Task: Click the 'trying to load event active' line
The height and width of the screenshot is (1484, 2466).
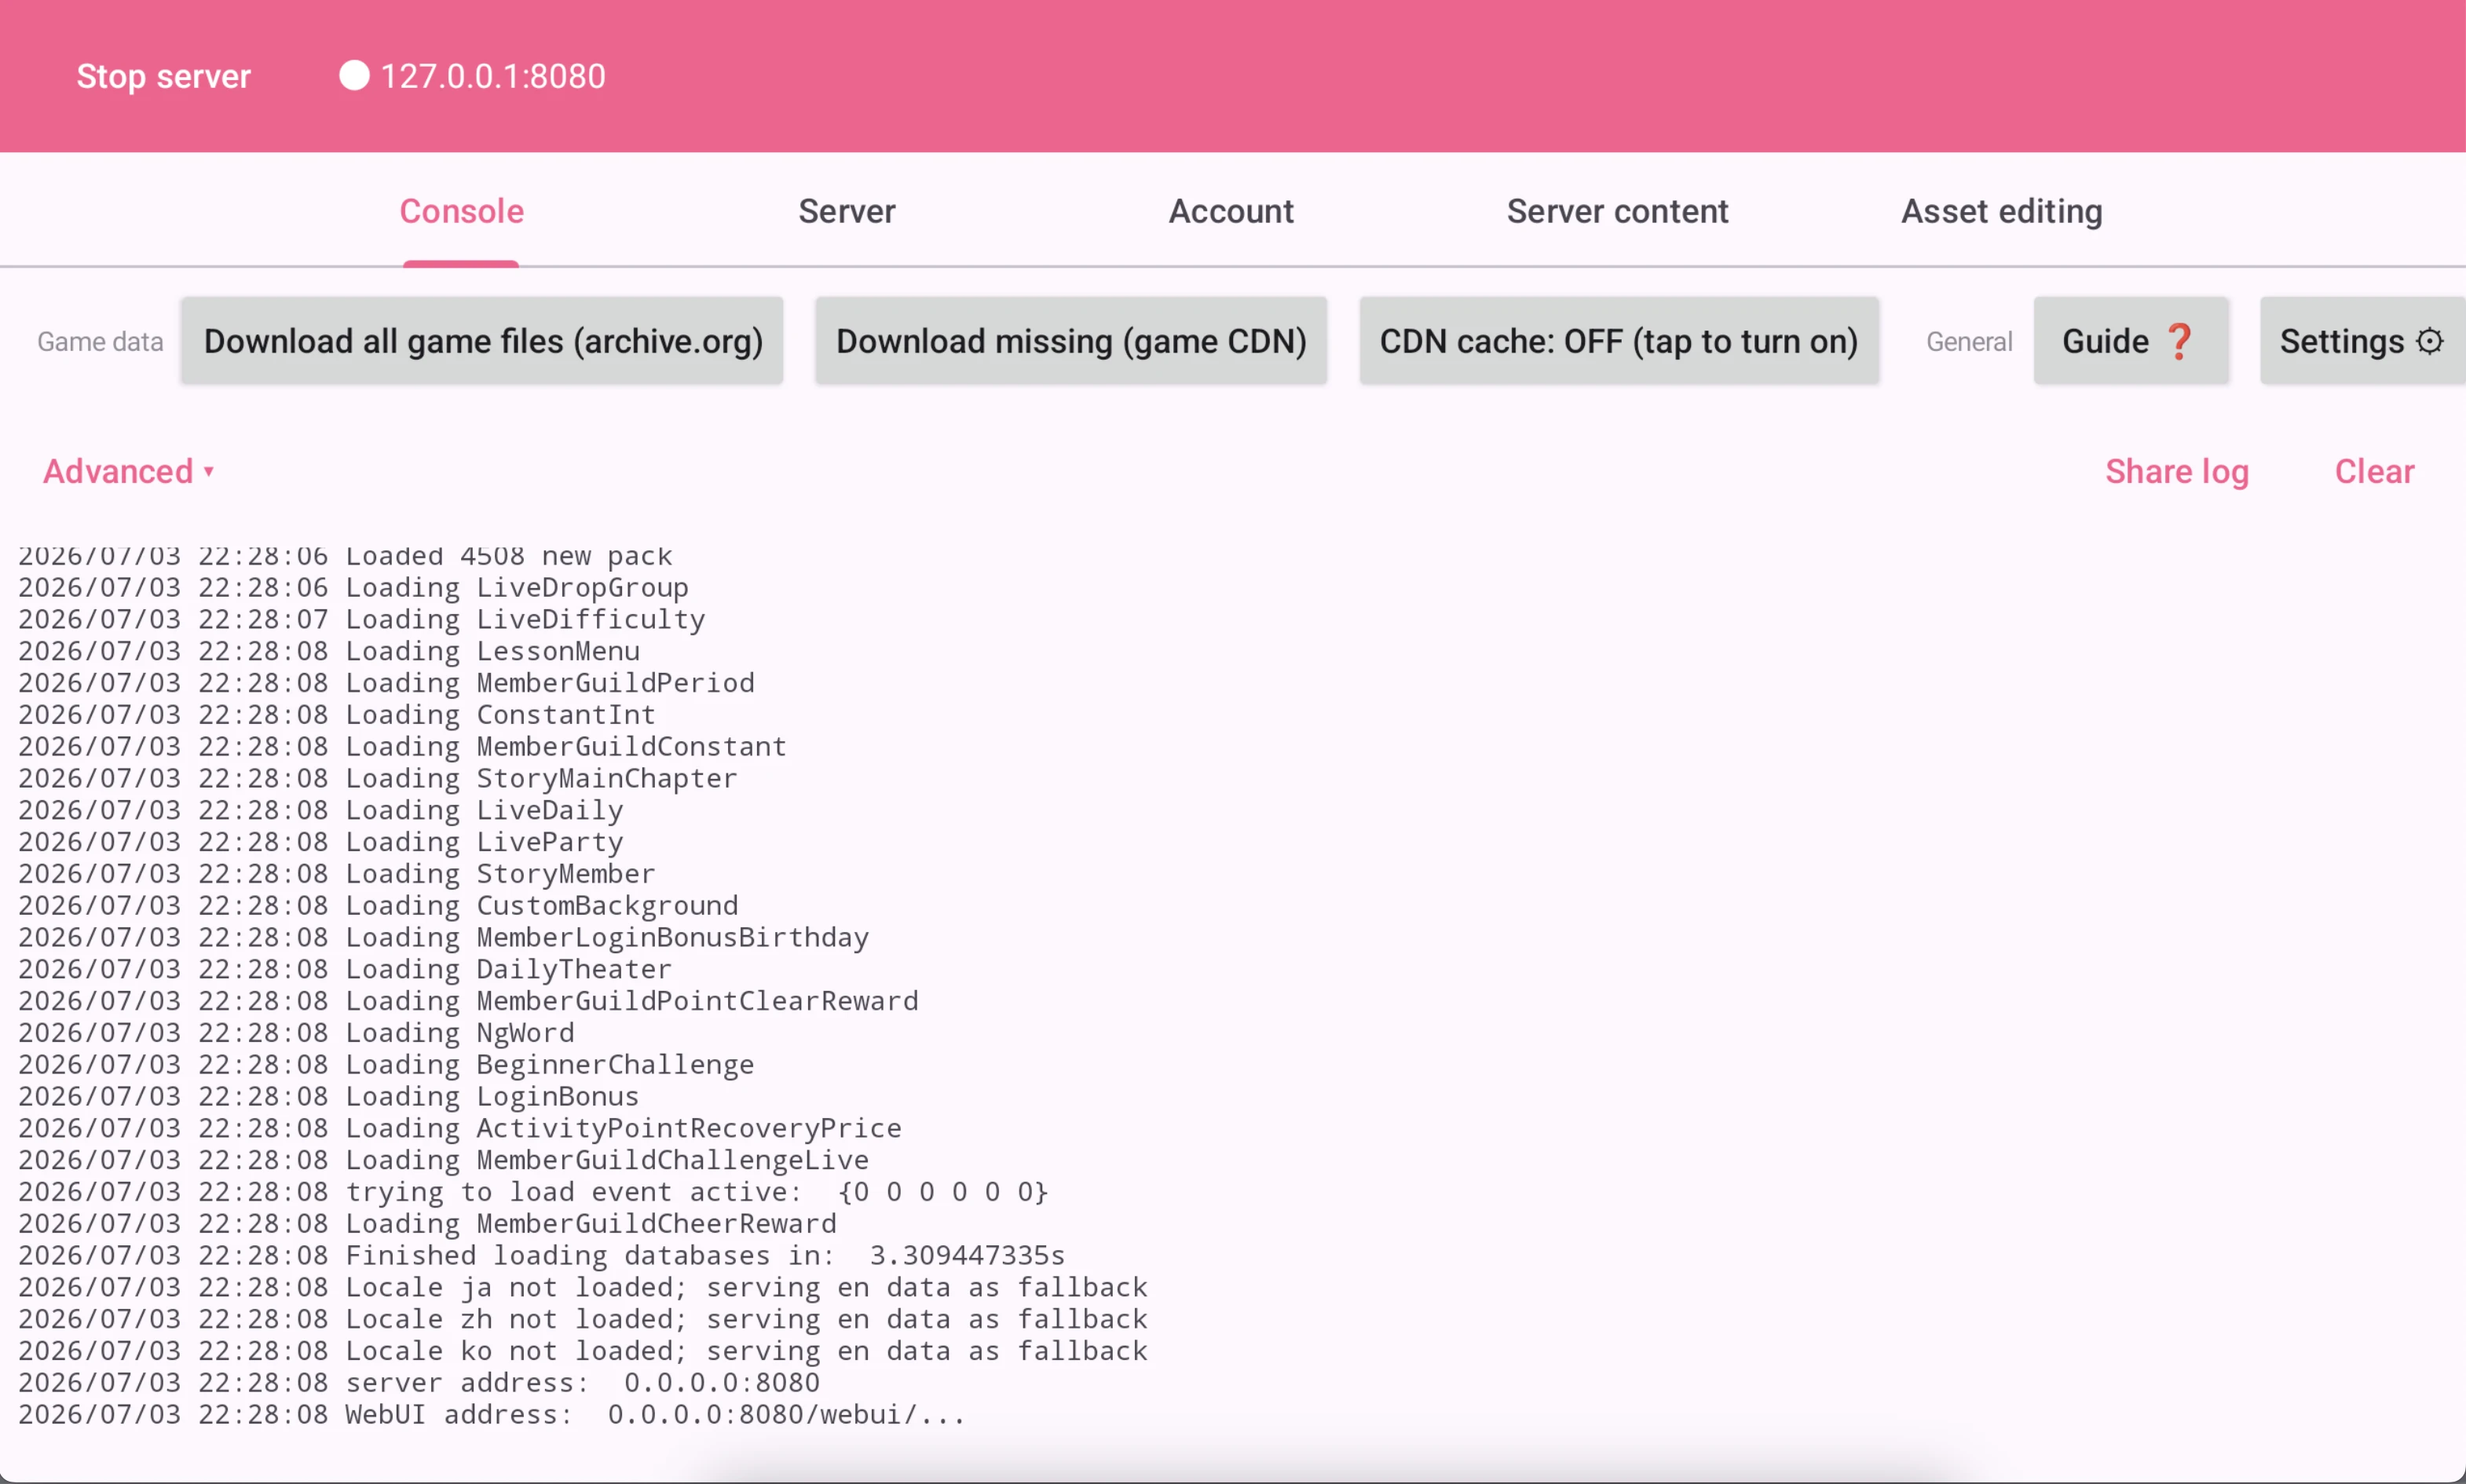Action: [533, 1192]
